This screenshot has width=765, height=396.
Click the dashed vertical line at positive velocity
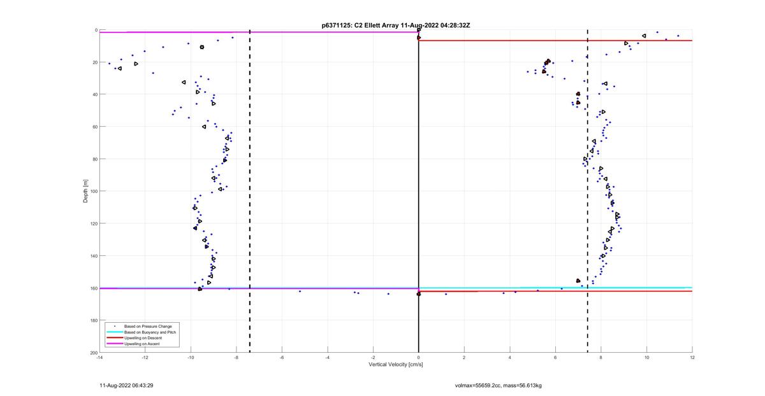587,191
